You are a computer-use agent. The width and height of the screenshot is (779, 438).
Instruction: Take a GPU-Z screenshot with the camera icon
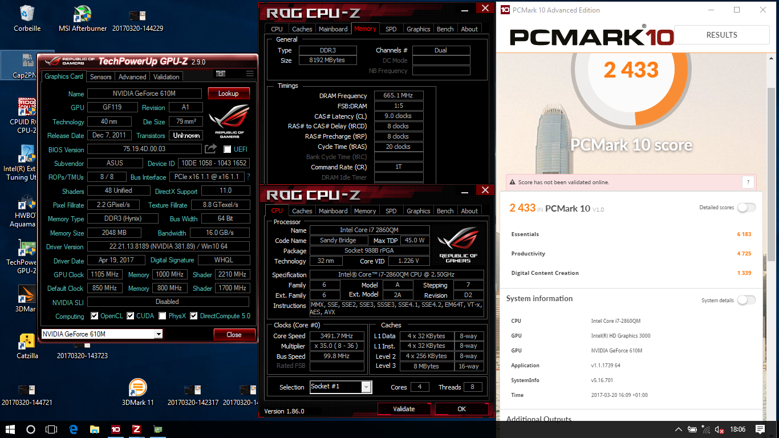[x=220, y=74]
